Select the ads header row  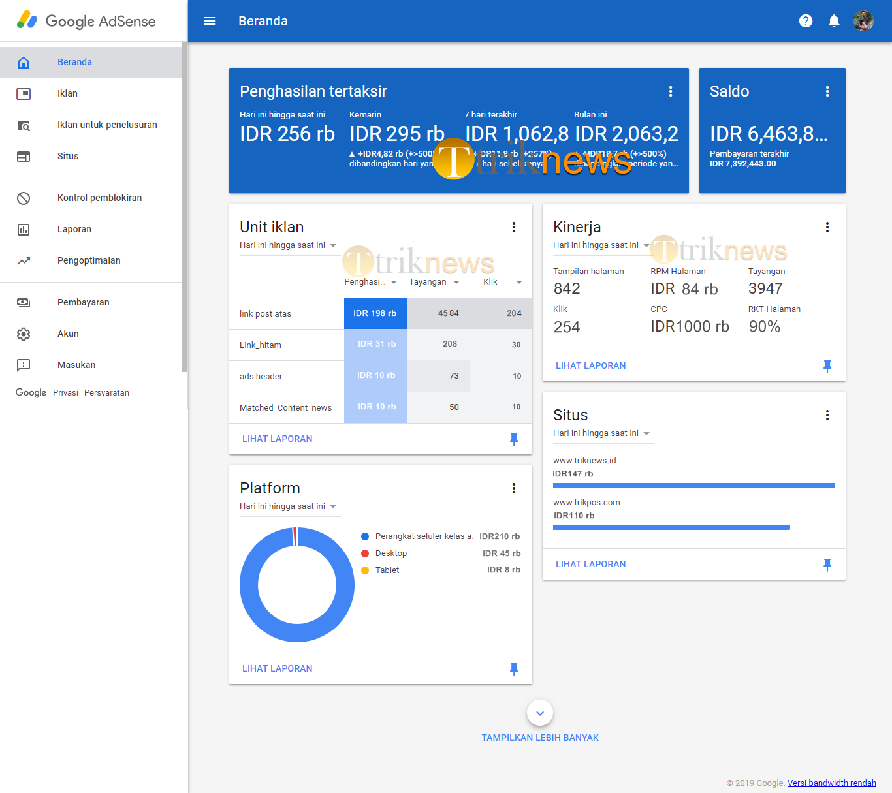[x=381, y=377]
